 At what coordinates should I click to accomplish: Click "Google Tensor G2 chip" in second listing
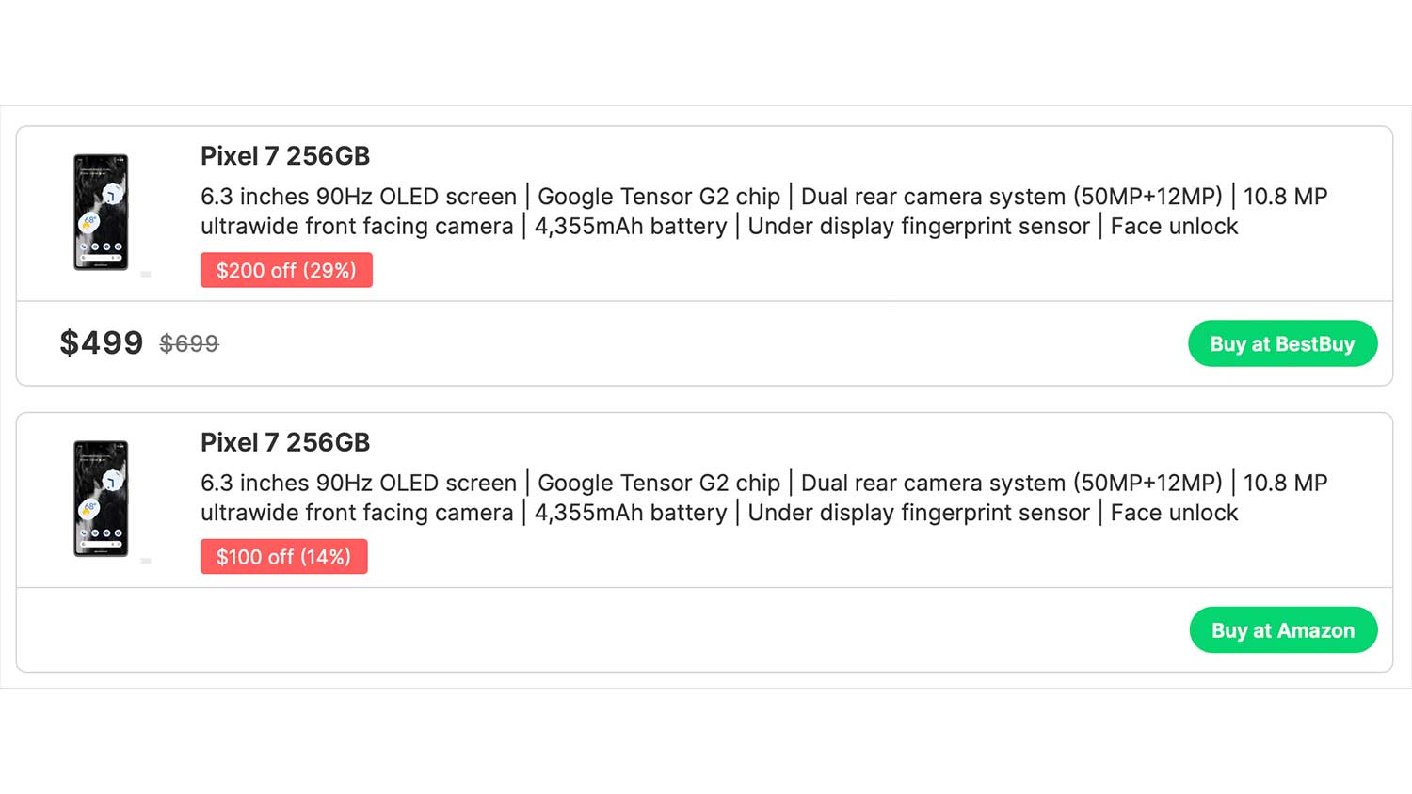coord(659,483)
